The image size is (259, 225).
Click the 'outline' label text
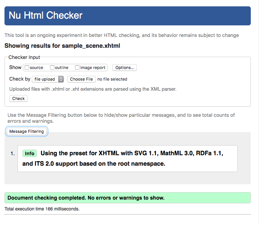point(62,68)
